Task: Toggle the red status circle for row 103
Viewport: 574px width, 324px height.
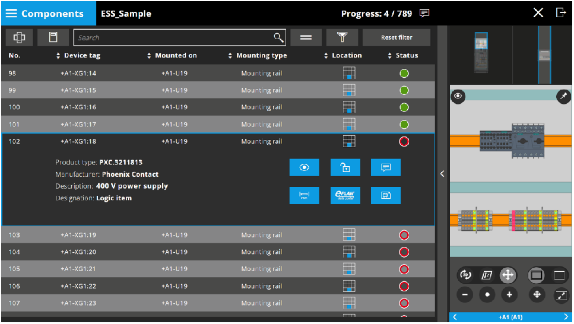Action: (404, 235)
